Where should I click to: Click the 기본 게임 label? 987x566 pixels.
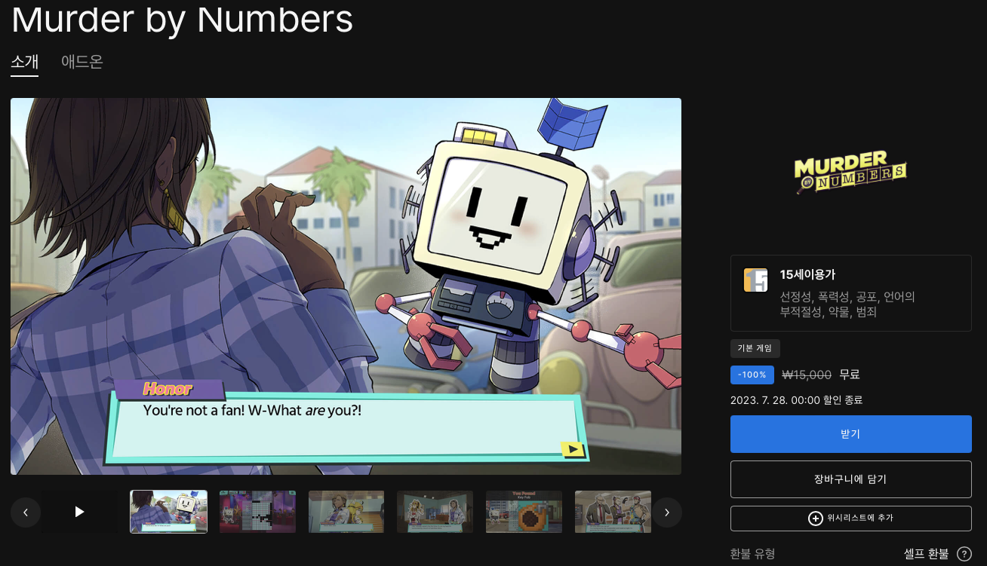[755, 348]
